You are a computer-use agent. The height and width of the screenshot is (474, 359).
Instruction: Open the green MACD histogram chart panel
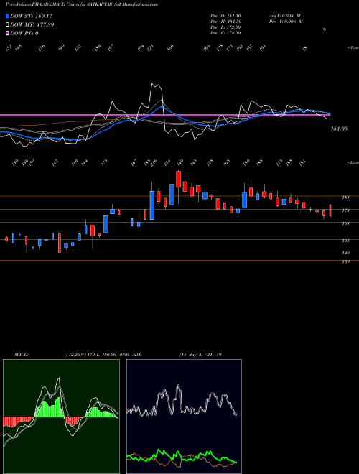(61, 417)
